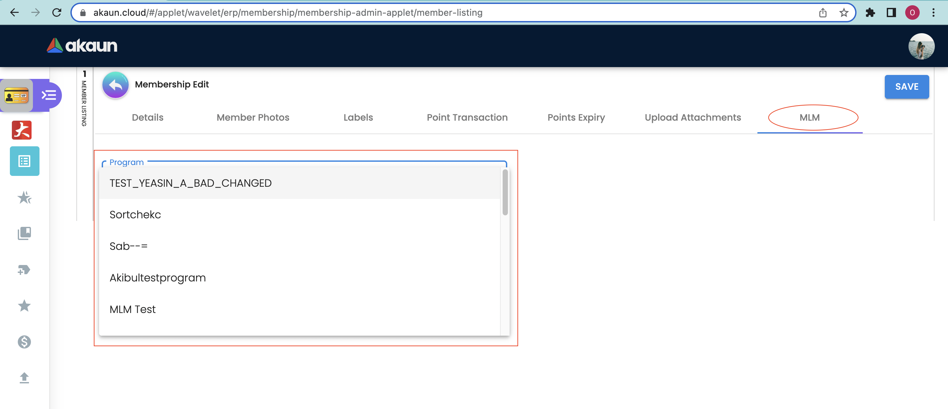Click the purple back arrow icon
The image size is (948, 409).
click(x=115, y=85)
